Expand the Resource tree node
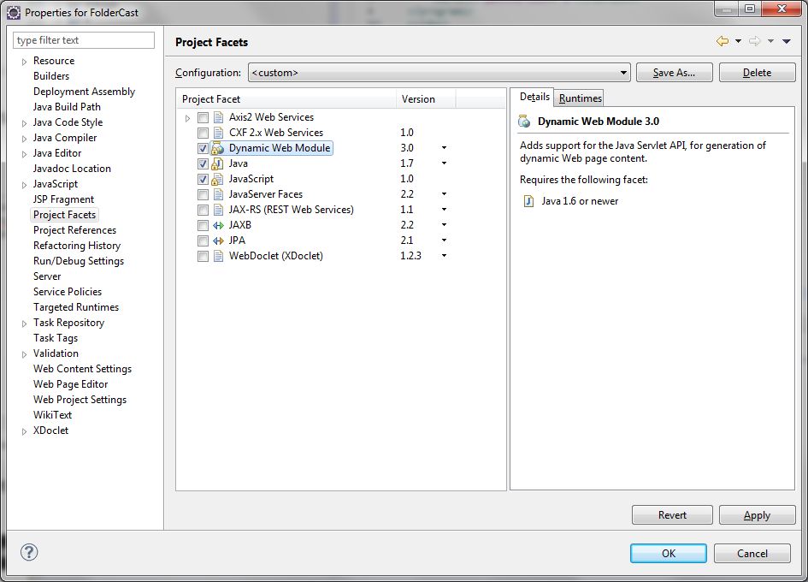Image resolution: width=808 pixels, height=582 pixels. point(24,62)
